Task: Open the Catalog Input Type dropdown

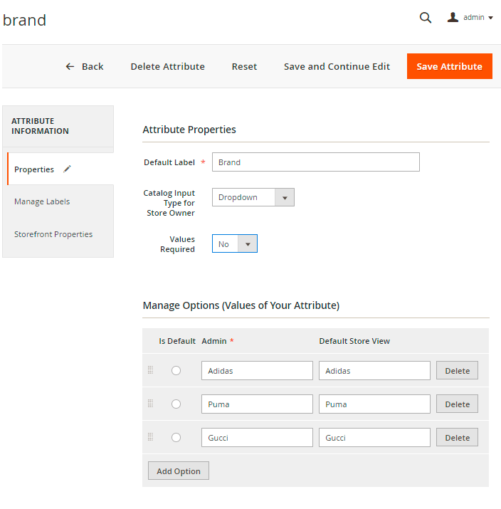Action: click(253, 197)
